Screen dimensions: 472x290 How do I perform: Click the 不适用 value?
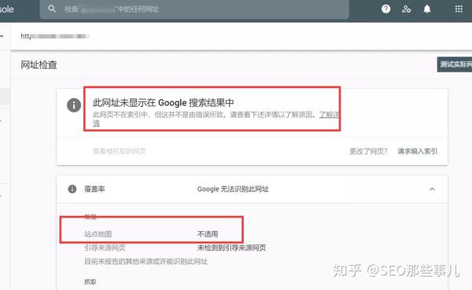pos(208,234)
